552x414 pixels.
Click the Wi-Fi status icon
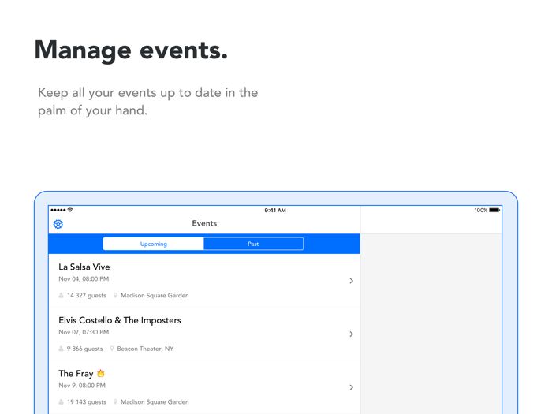point(70,210)
